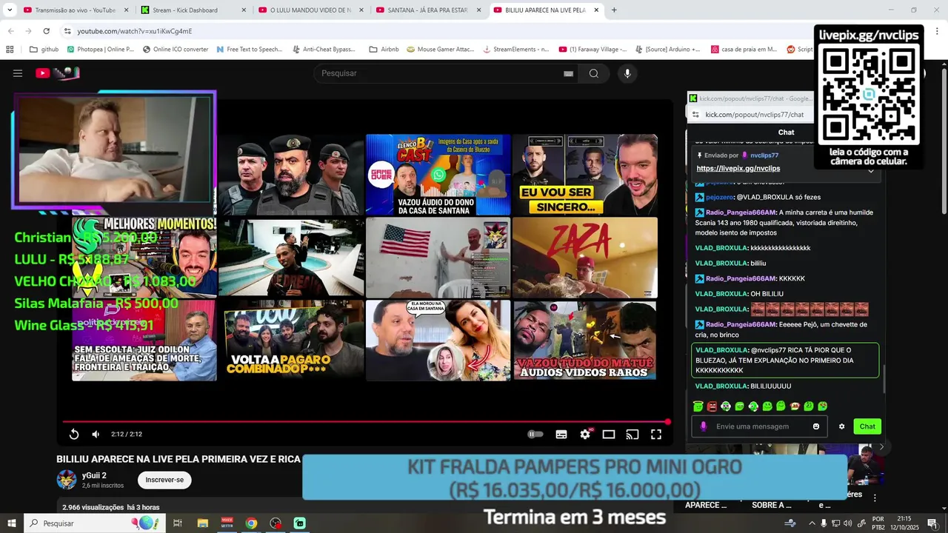
Task: Toggle subtitles in video player
Action: coord(561,435)
